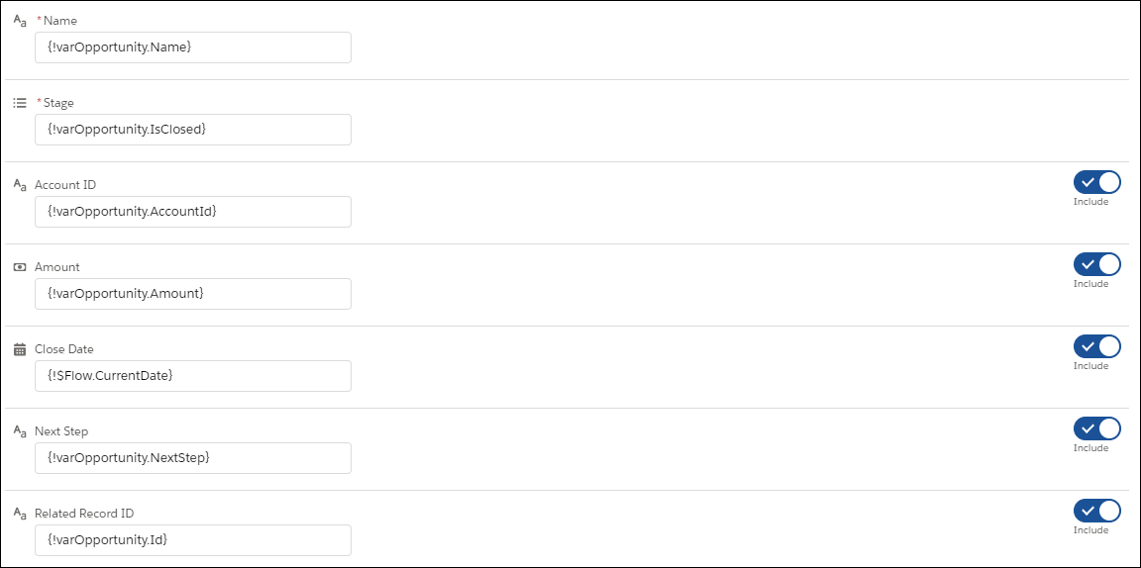
Task: Click the text icon beside Next Step
Action: pyautogui.click(x=21, y=431)
